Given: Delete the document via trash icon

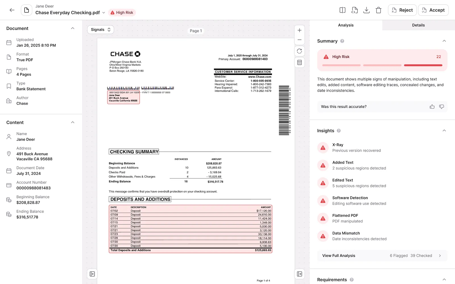Looking at the screenshot, I should pyautogui.click(x=379, y=10).
